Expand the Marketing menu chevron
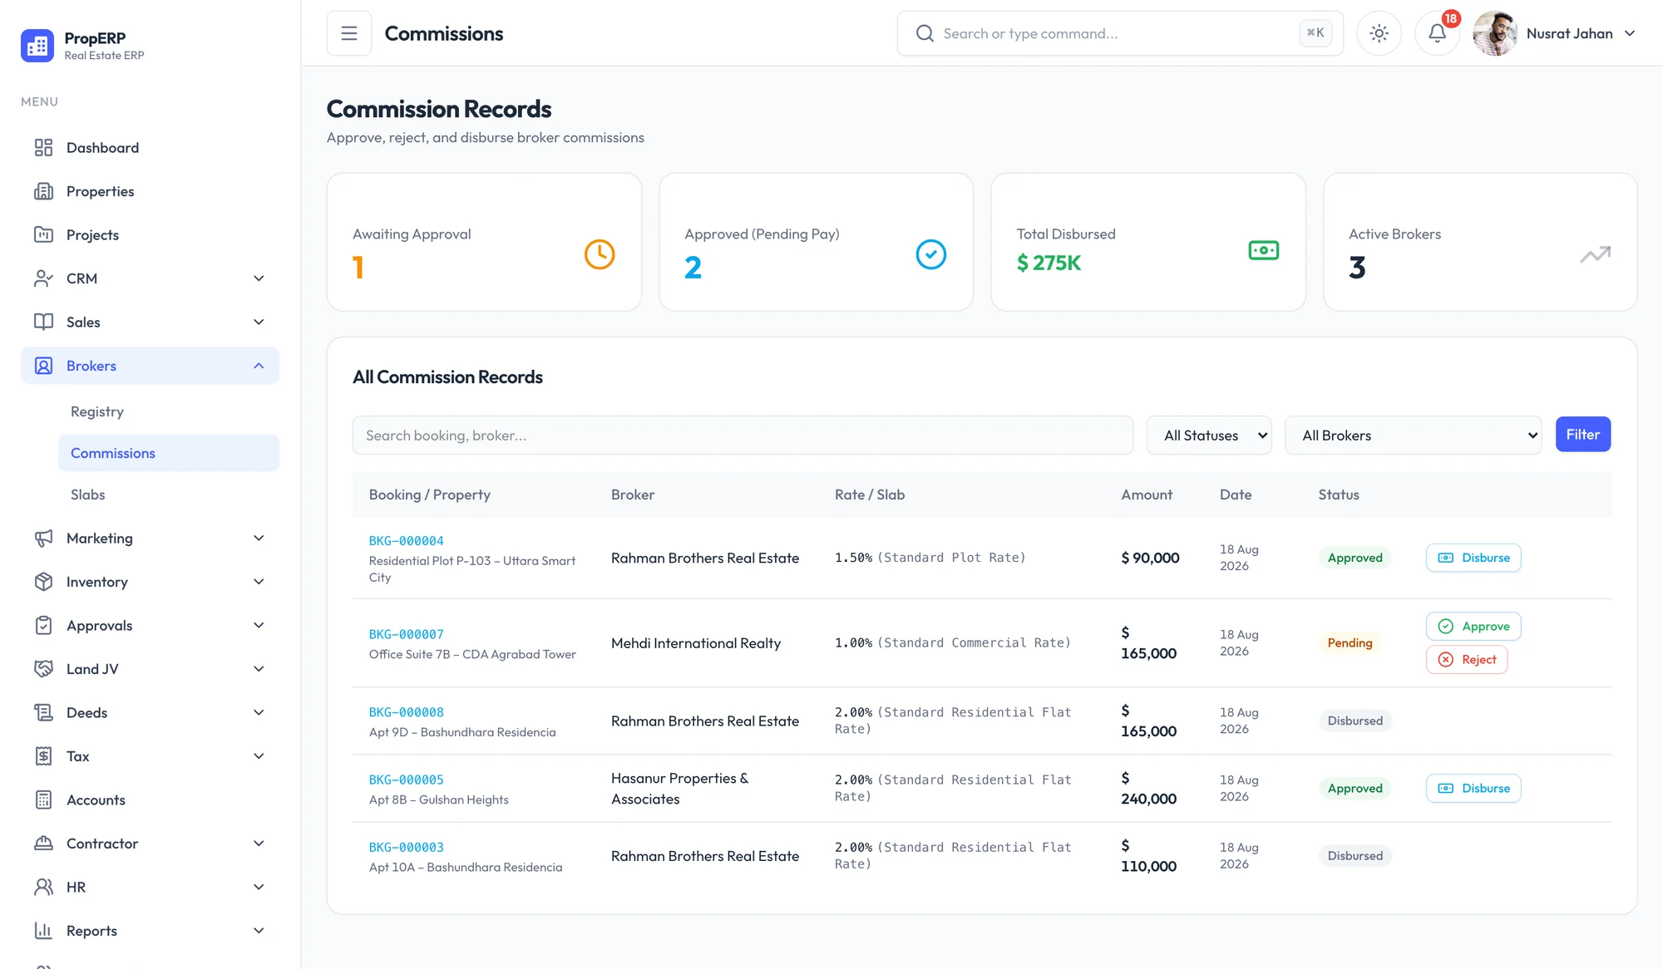 click(259, 538)
